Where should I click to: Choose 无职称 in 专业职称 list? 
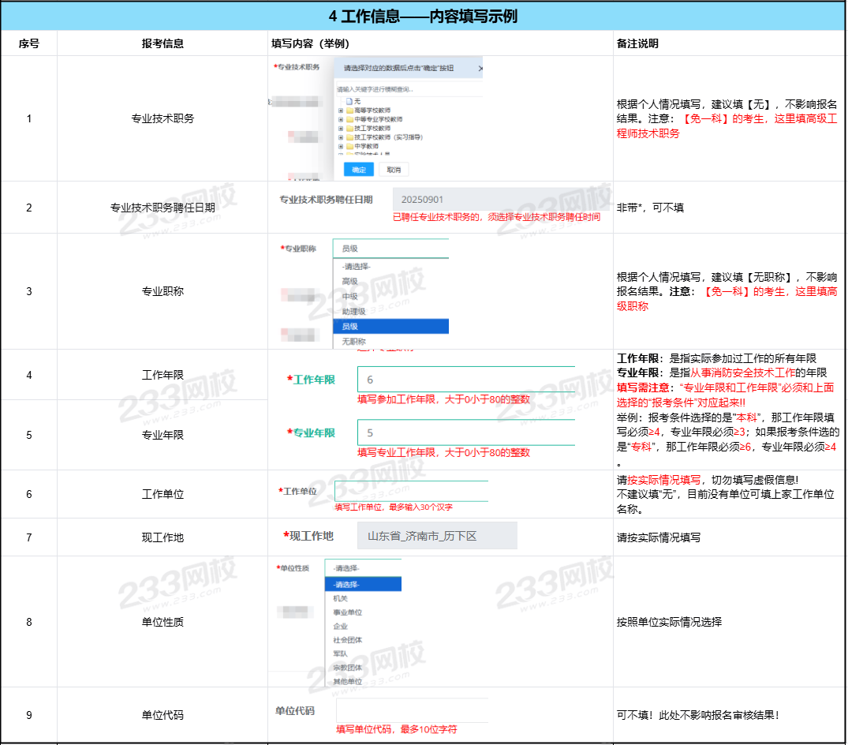tap(390, 342)
